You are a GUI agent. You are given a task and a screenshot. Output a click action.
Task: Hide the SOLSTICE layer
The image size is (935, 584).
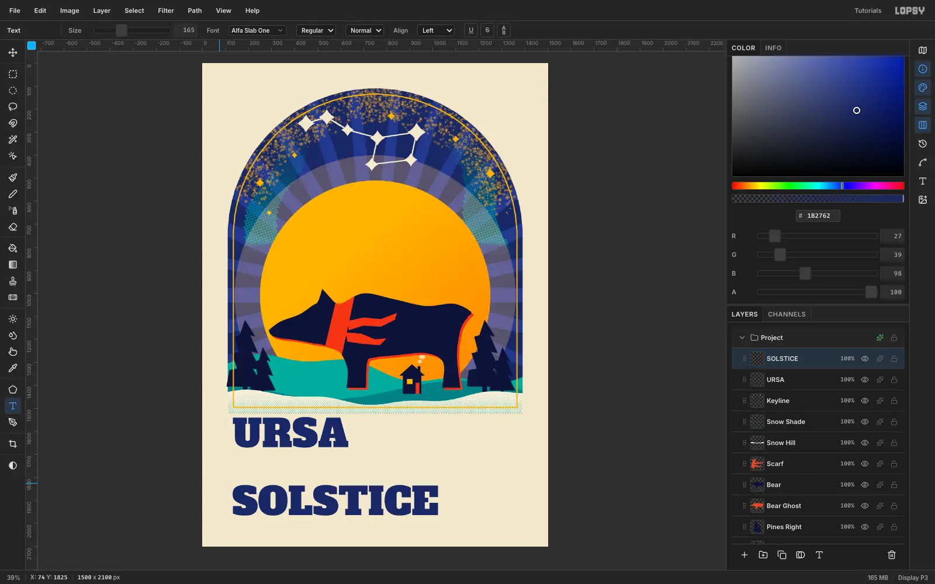[x=865, y=359]
